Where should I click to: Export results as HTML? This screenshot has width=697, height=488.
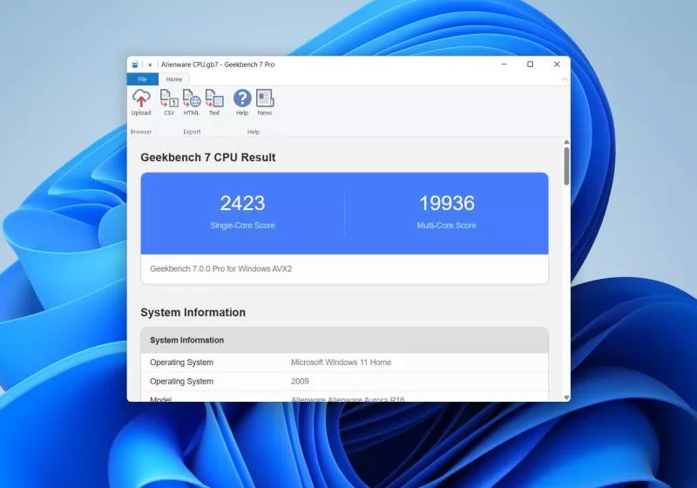(x=192, y=103)
